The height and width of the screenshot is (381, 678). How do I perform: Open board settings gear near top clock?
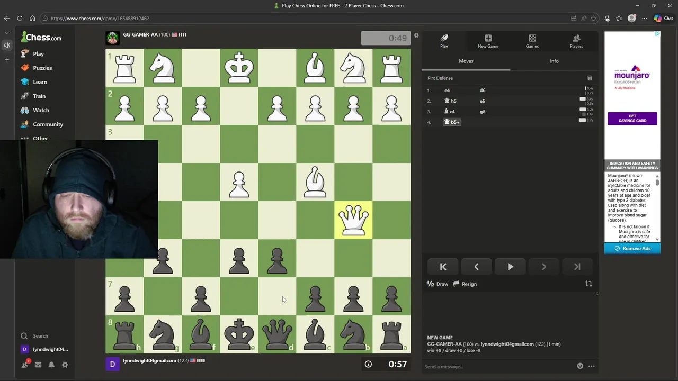(416, 35)
